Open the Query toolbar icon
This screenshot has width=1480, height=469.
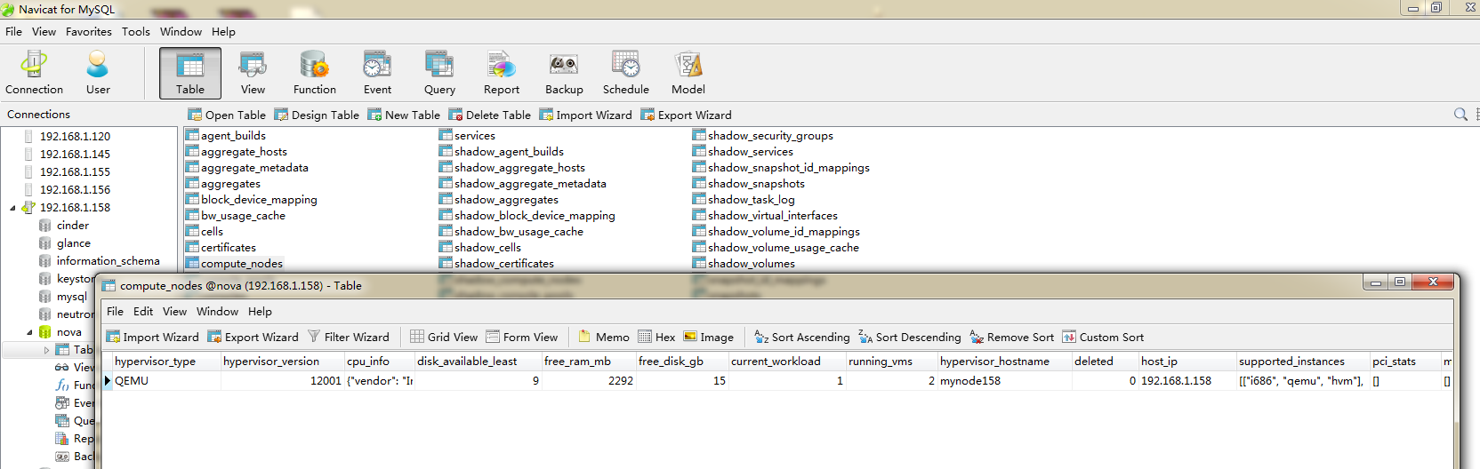[x=439, y=73]
